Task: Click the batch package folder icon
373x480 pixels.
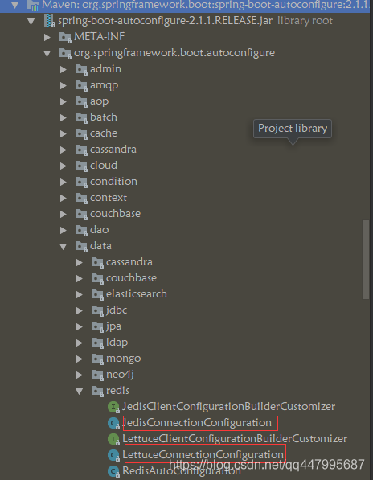Action: click(81, 117)
